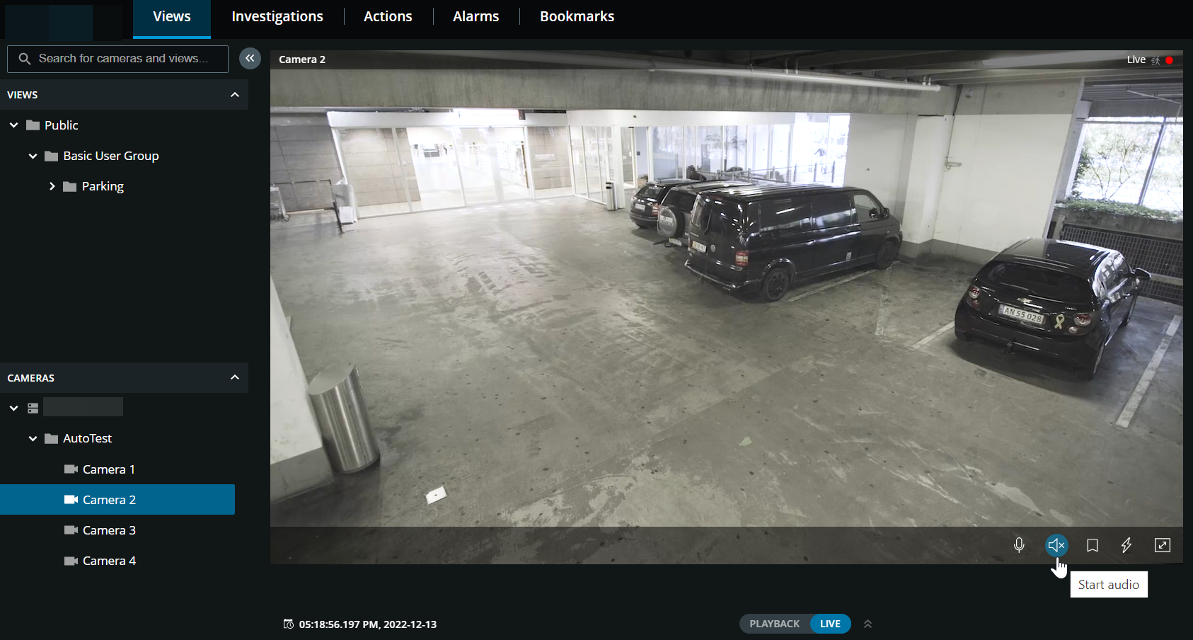Screen dimensions: 1193x640
Task: Click the motion indicator icon beside Live
Action: coord(1155,60)
